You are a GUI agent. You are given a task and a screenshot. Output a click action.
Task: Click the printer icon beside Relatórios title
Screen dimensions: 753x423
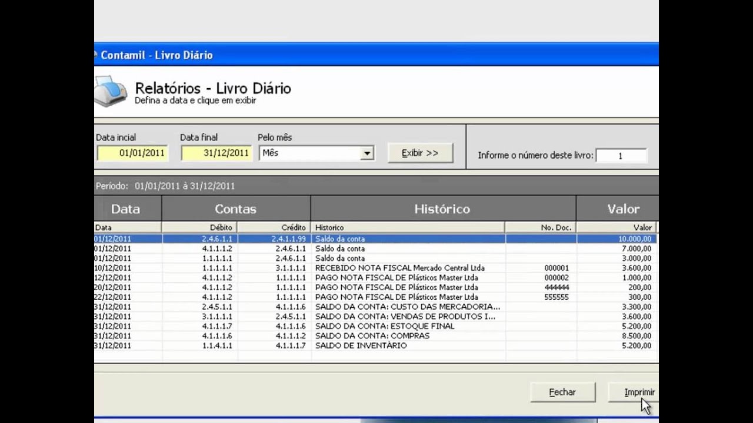point(111,90)
